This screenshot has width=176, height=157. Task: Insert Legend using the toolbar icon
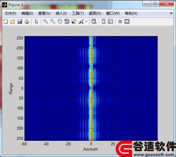[110, 21]
